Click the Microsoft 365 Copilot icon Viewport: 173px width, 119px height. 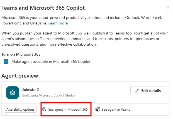coord(44,110)
